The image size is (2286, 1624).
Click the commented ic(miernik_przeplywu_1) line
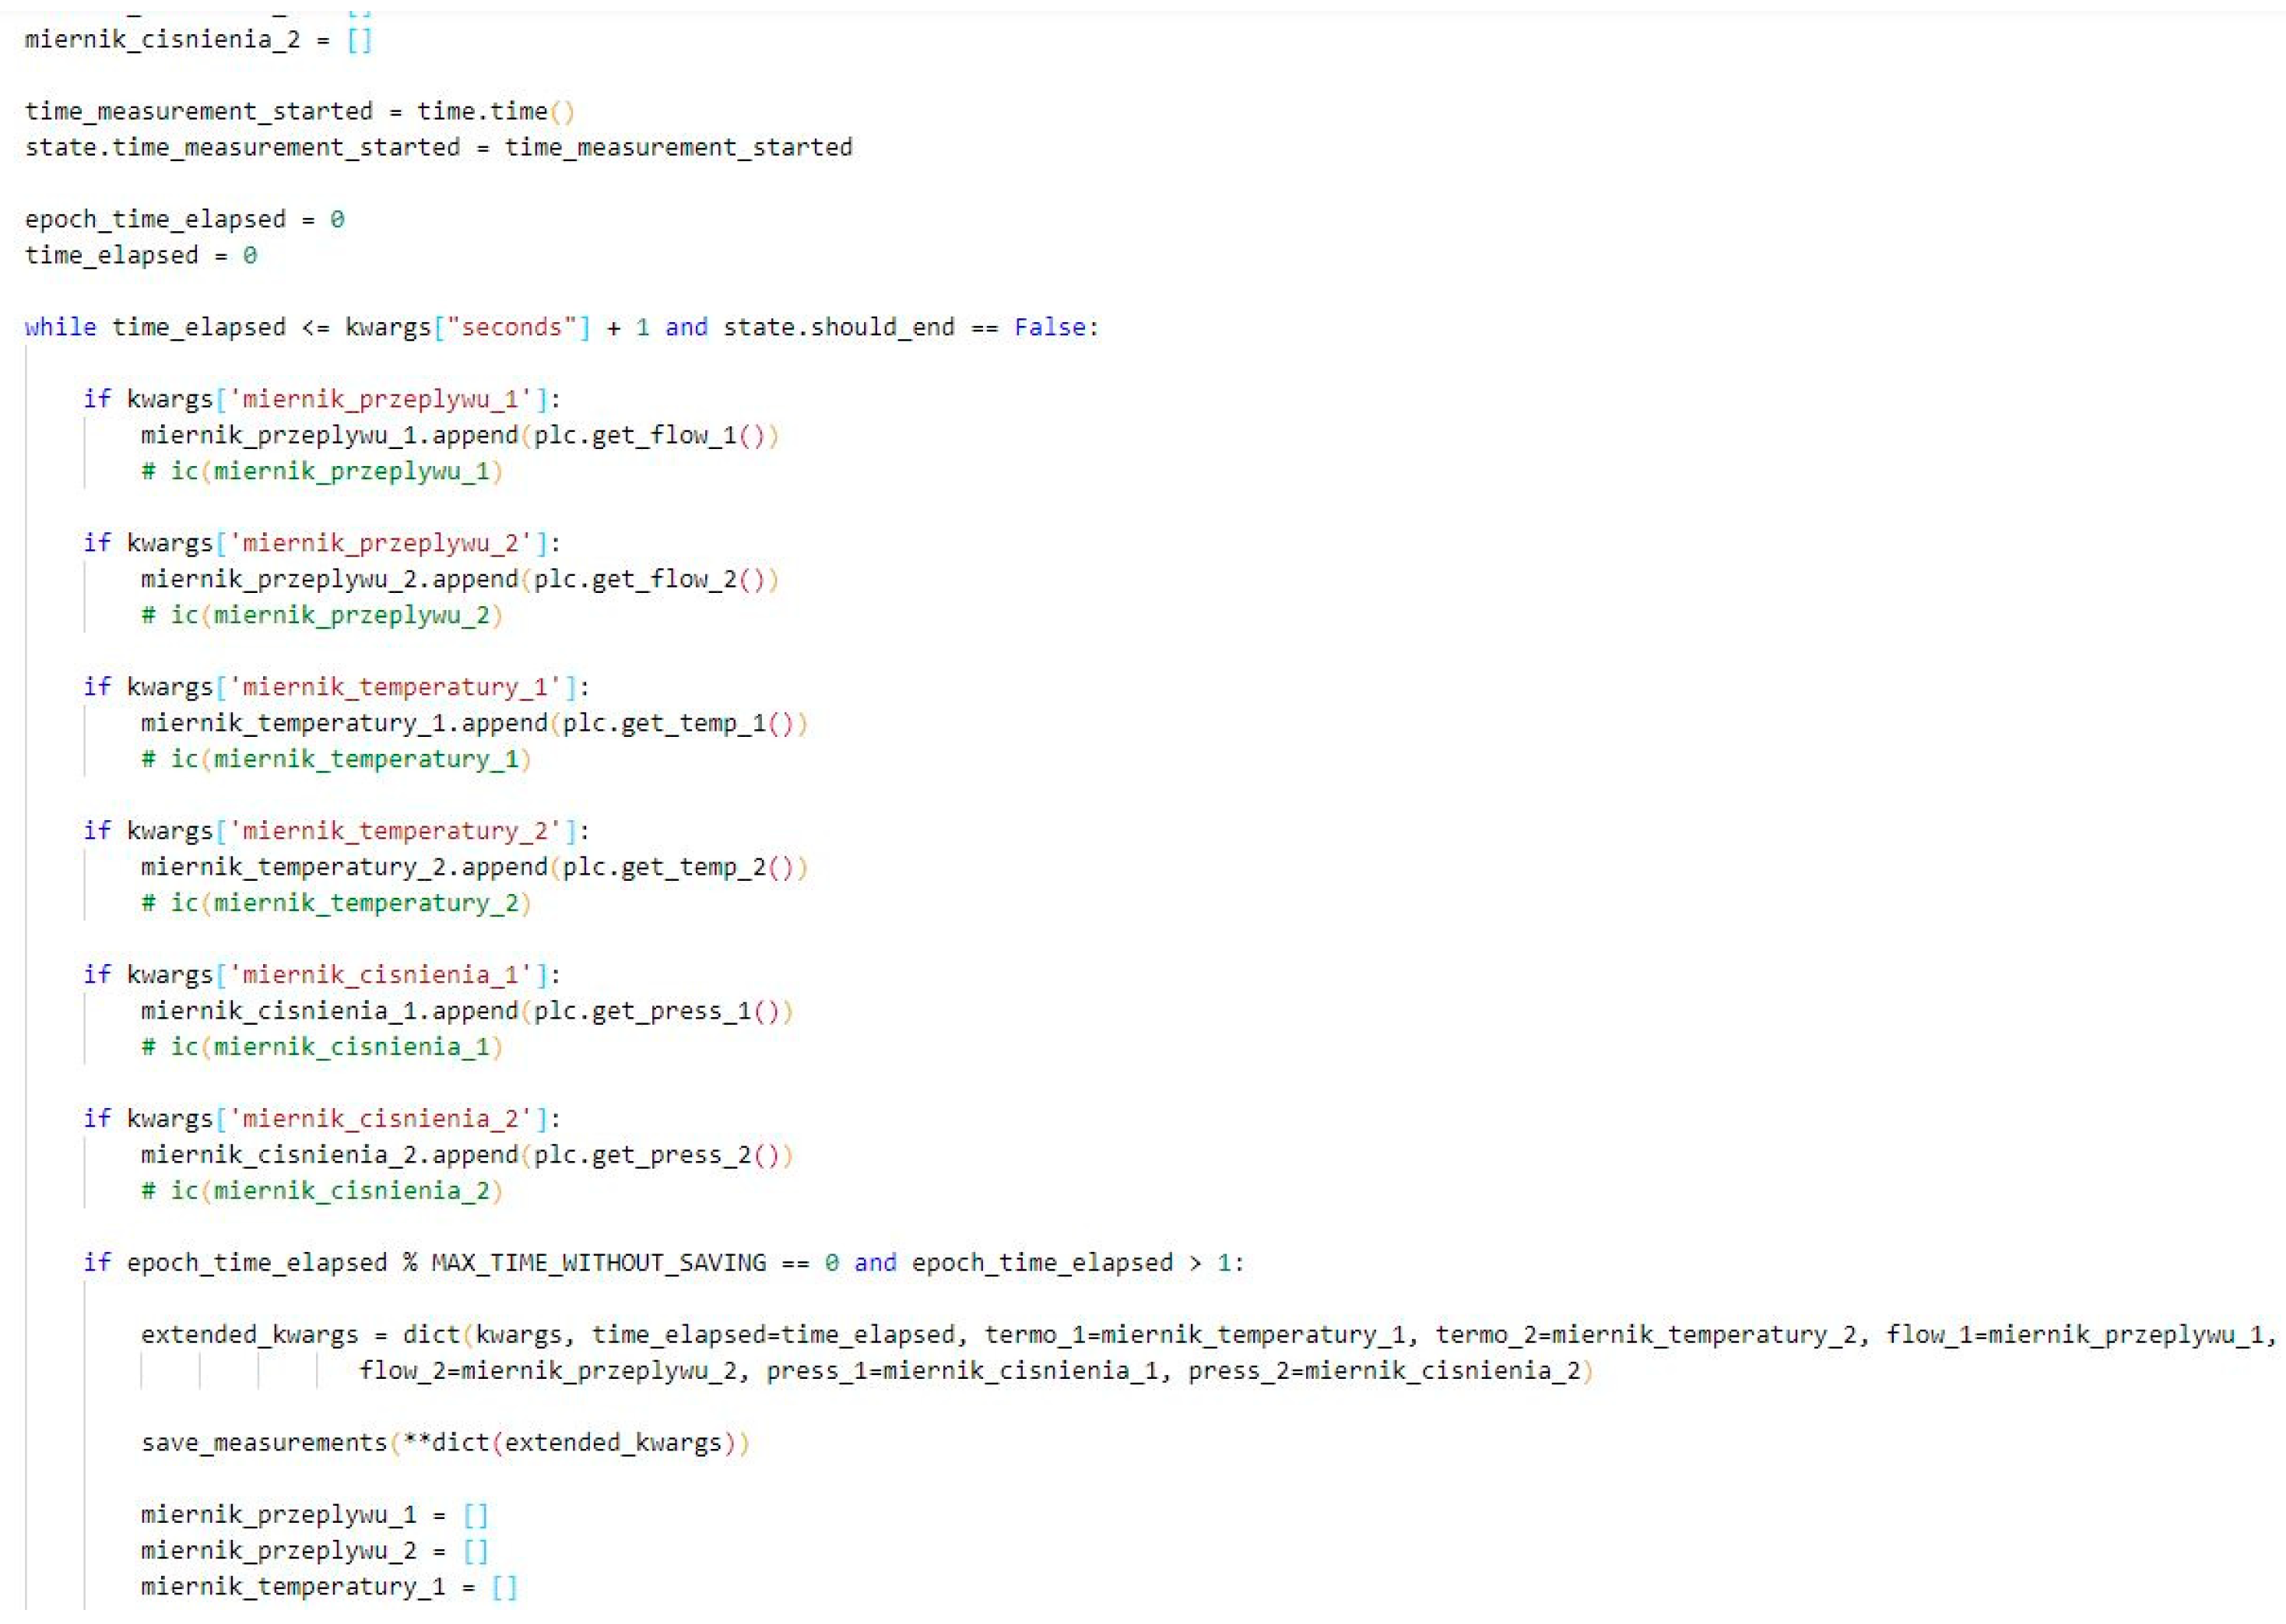coord(321,471)
